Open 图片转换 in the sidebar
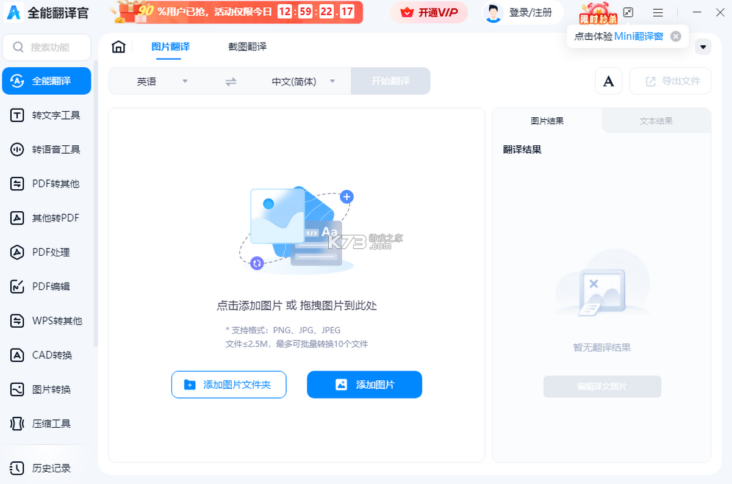Screen dimensions: 732x484 tap(46, 389)
